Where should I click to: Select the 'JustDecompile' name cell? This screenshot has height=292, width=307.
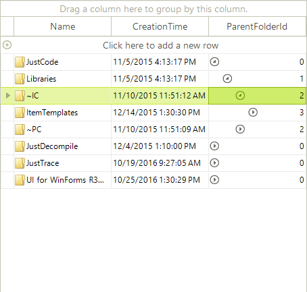[62, 146]
